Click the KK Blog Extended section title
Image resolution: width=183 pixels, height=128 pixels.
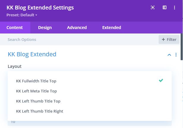[x=32, y=54]
